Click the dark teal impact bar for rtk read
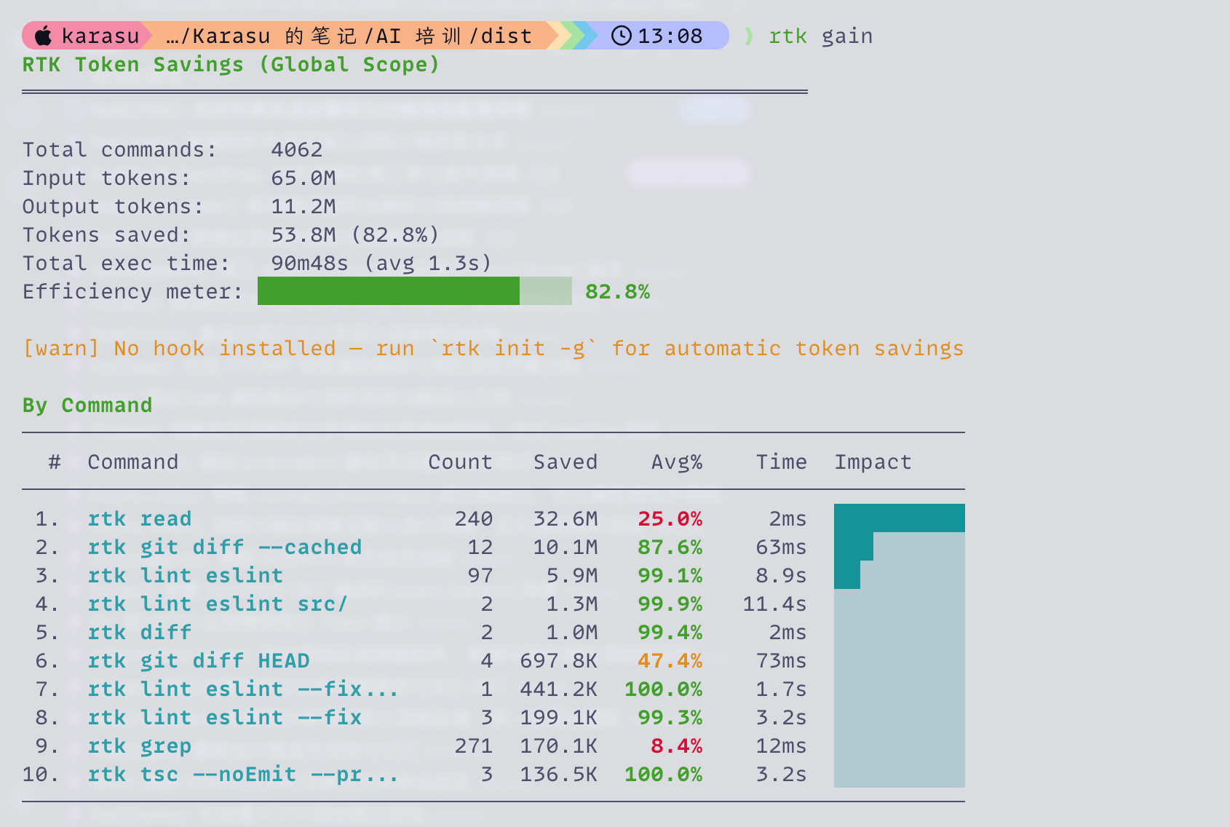1230x827 pixels. pyautogui.click(x=900, y=518)
